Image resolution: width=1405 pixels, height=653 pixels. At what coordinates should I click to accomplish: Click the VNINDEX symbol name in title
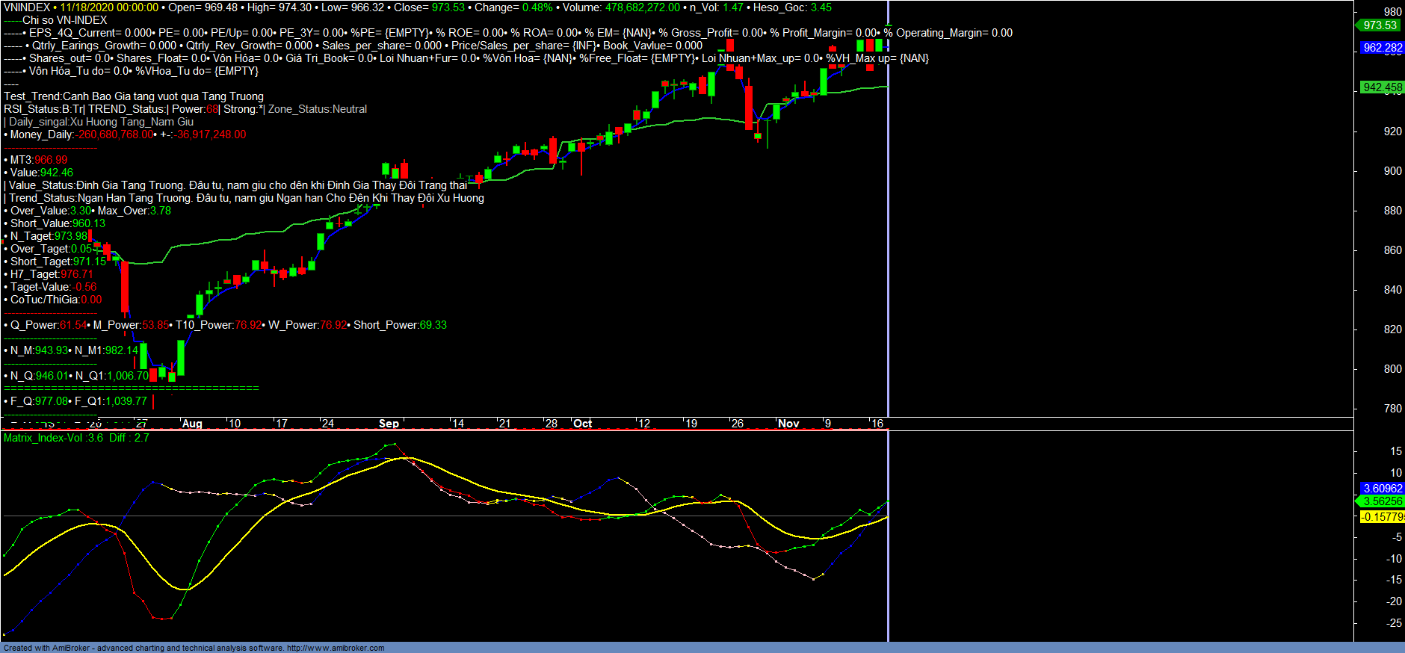point(27,7)
